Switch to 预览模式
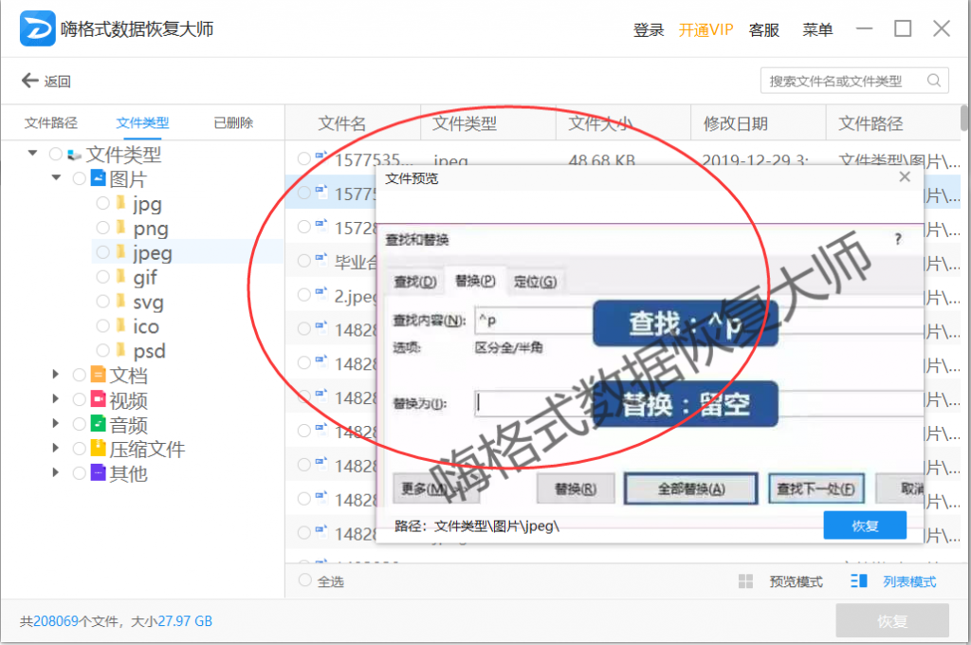971x645 pixels. click(x=796, y=581)
